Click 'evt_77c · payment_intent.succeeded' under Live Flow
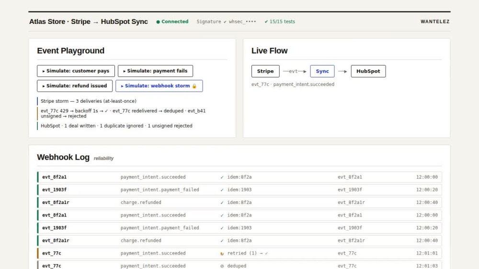Image resolution: width=479 pixels, height=269 pixels. pyautogui.click(x=293, y=85)
